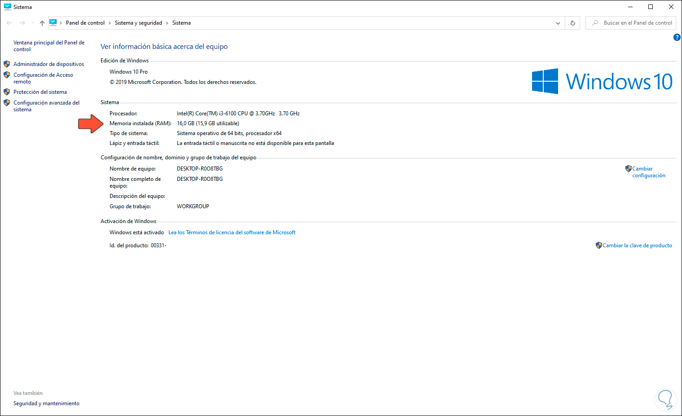
Task: Go up one level with the up arrow
Action: point(42,23)
